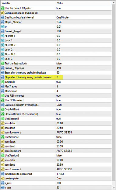This screenshot has height=190, width=116.
Task: Select the 'true' value of UseSession1
Action: coord(58,119)
